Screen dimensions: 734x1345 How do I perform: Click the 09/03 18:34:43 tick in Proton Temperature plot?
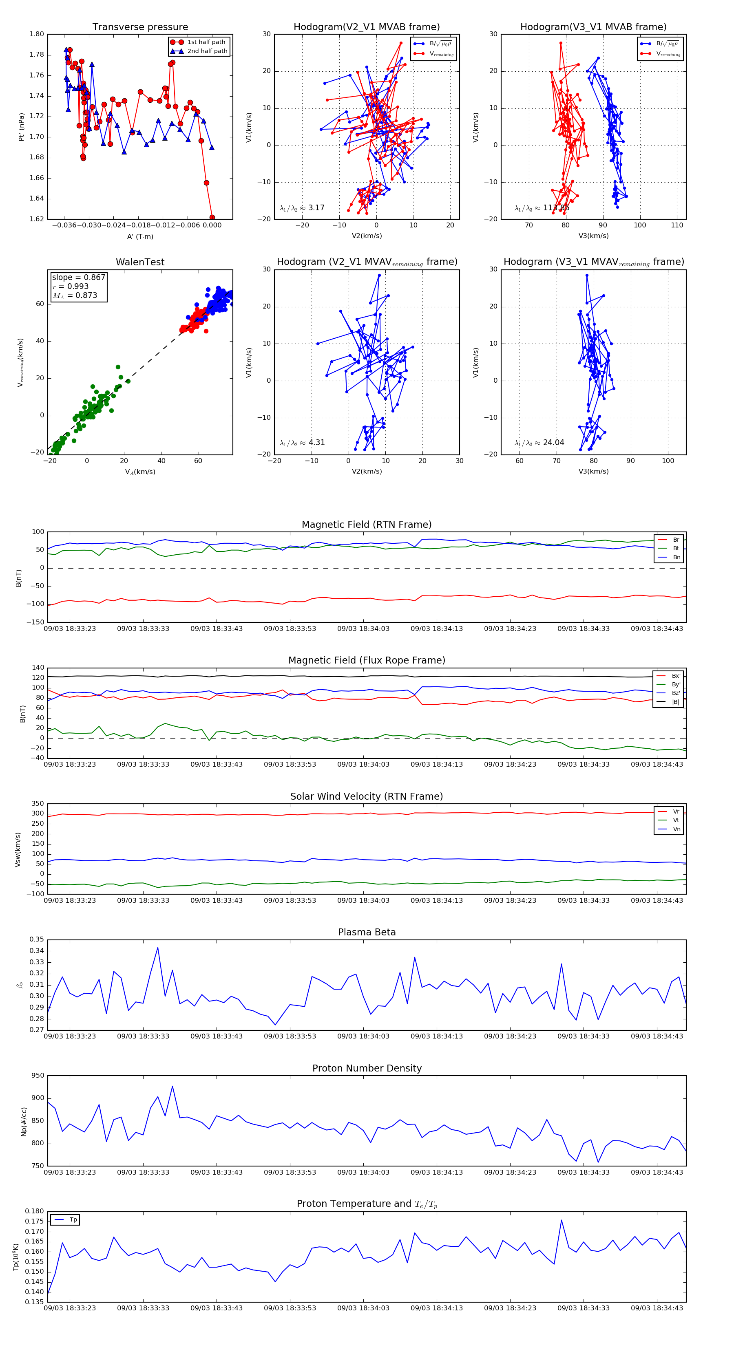(x=657, y=1308)
